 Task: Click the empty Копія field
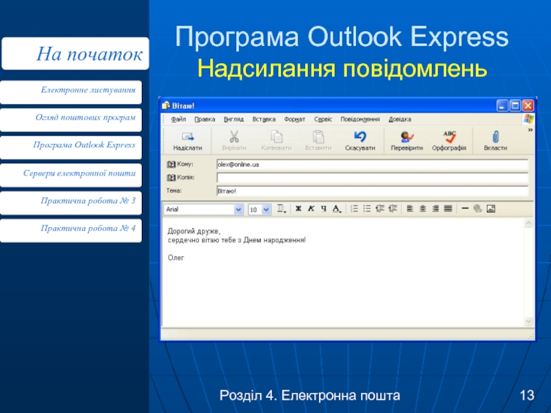[373, 178]
